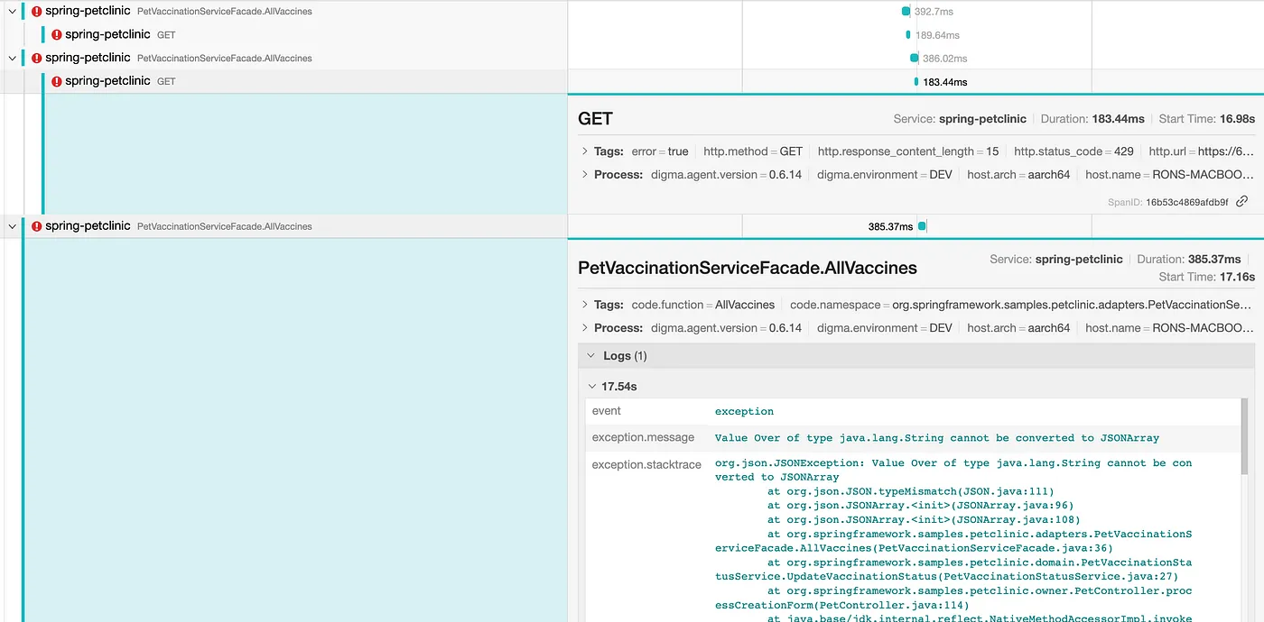1264x622 pixels.
Task: Expand Tags in the AllVaccines span details
Action: point(585,305)
